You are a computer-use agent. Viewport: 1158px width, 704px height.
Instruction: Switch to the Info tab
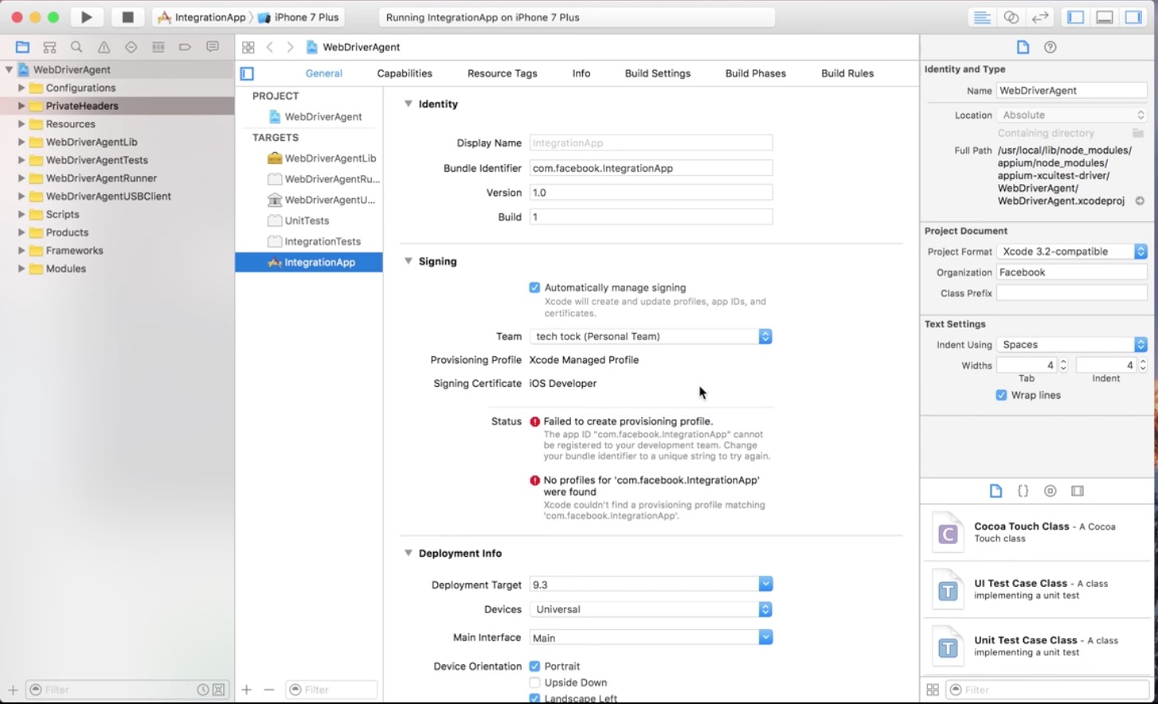click(x=581, y=73)
